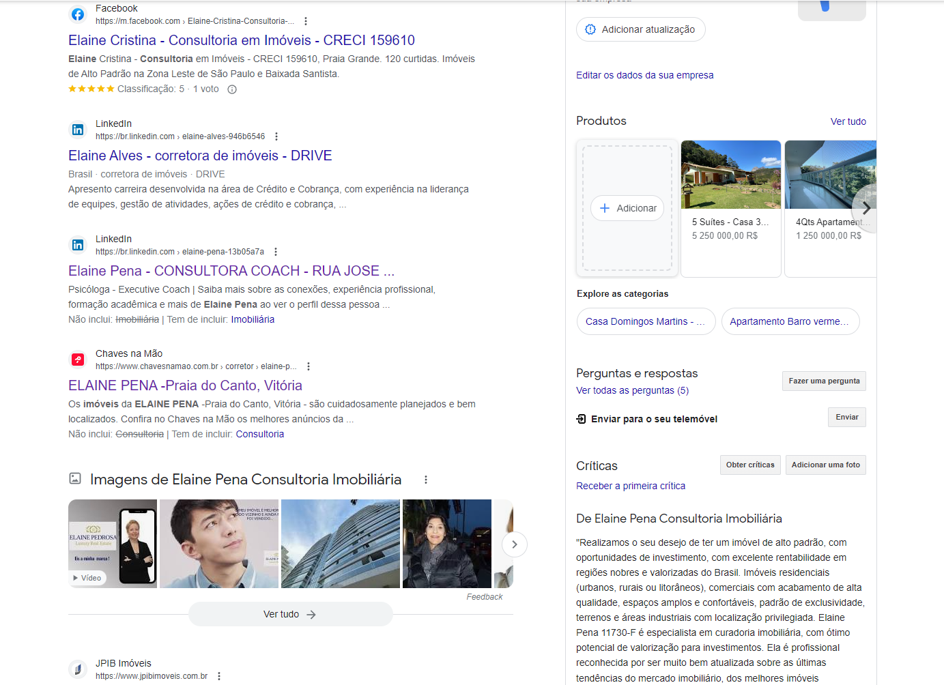
Task: Click 'Imobiliária' must-include link
Action: point(253,319)
